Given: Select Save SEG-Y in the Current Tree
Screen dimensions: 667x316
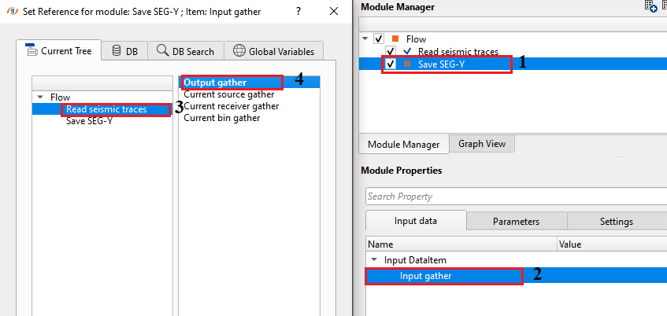Looking at the screenshot, I should pyautogui.click(x=89, y=121).
